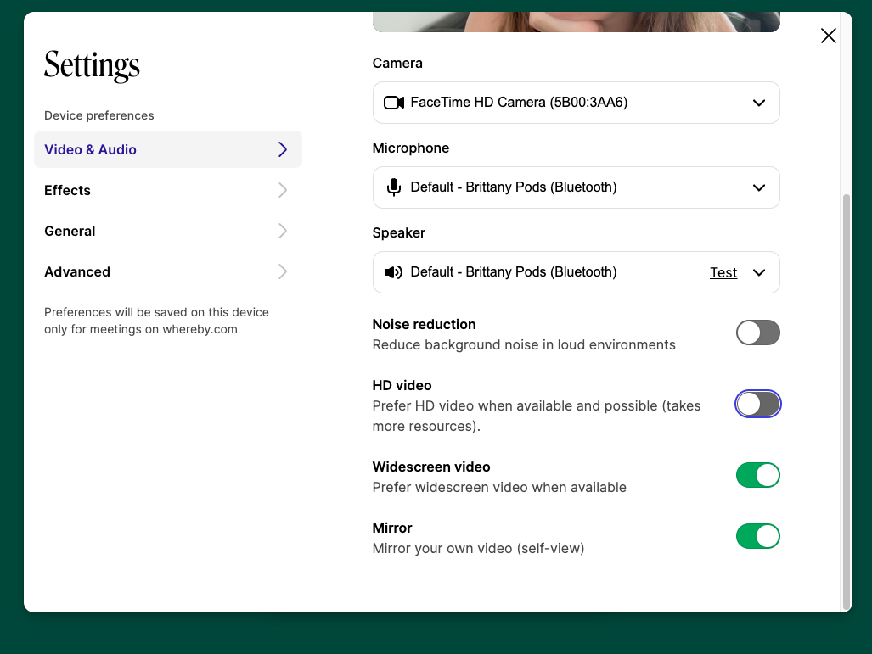Image resolution: width=872 pixels, height=654 pixels.
Task: Expand the Speaker dropdown arrow
Action: 759,272
